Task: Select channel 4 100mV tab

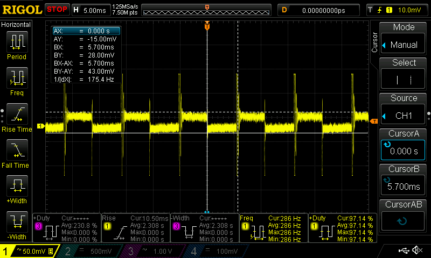Action: coord(217,251)
